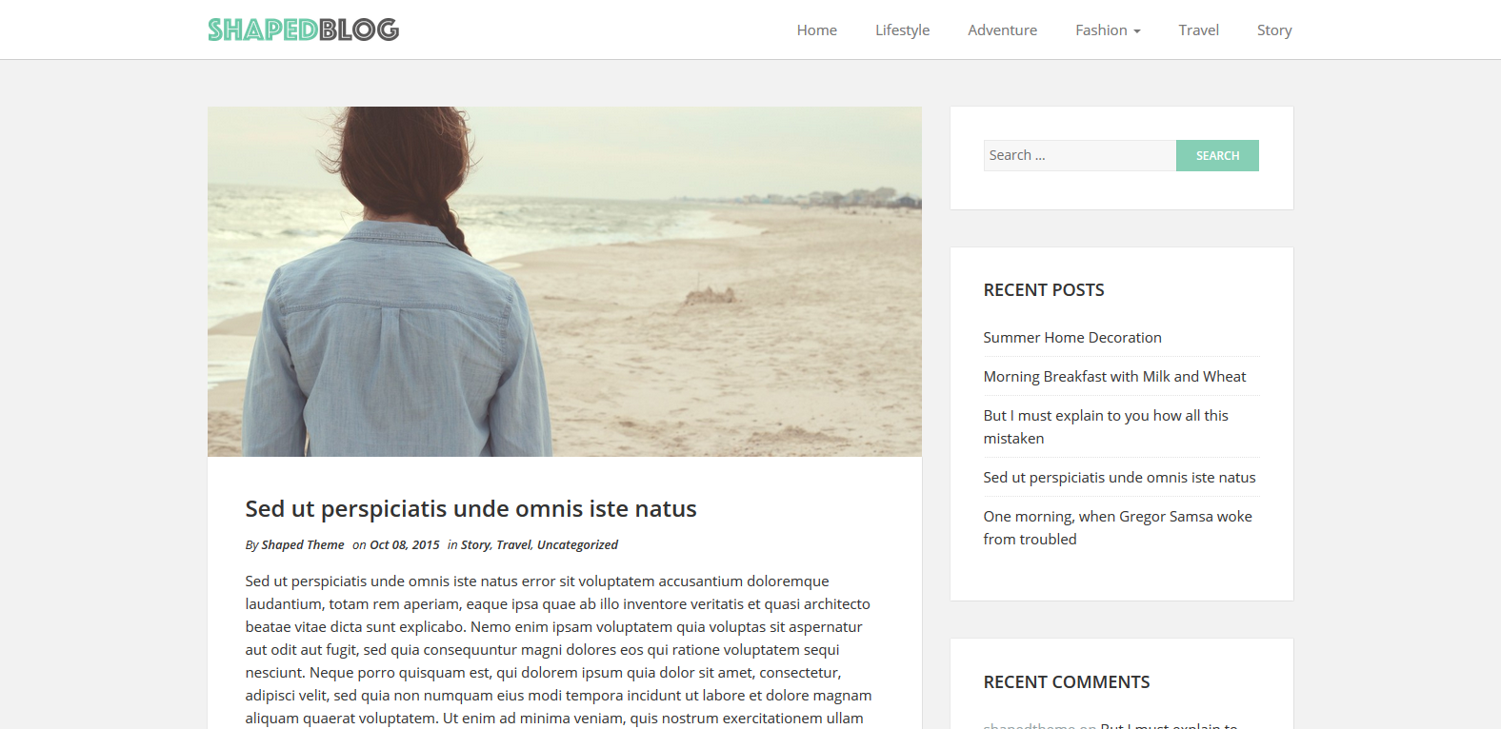This screenshot has height=729, width=1501.
Task: Expand the Fashion dropdown caret
Action: (x=1136, y=31)
